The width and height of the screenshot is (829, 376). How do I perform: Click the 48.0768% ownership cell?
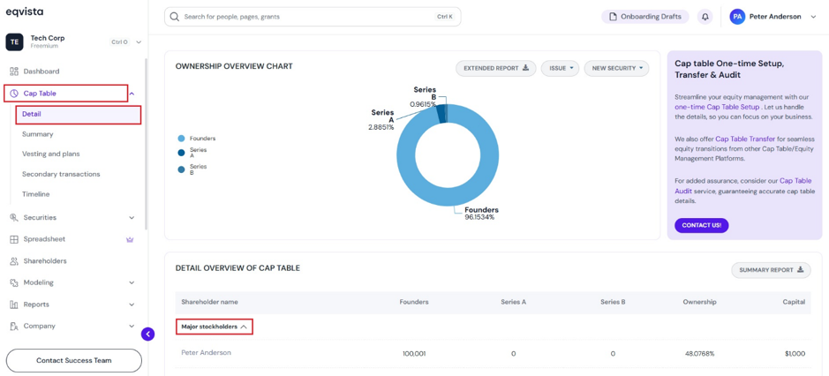[699, 353]
